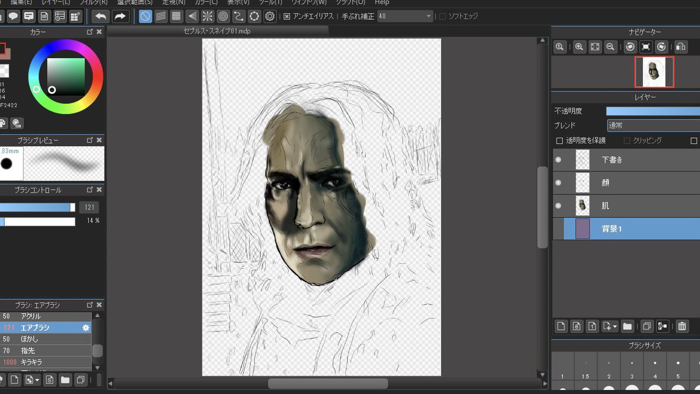Open the 手ぶれ補正 value dropdown
The width and height of the screenshot is (700, 394).
point(405,16)
